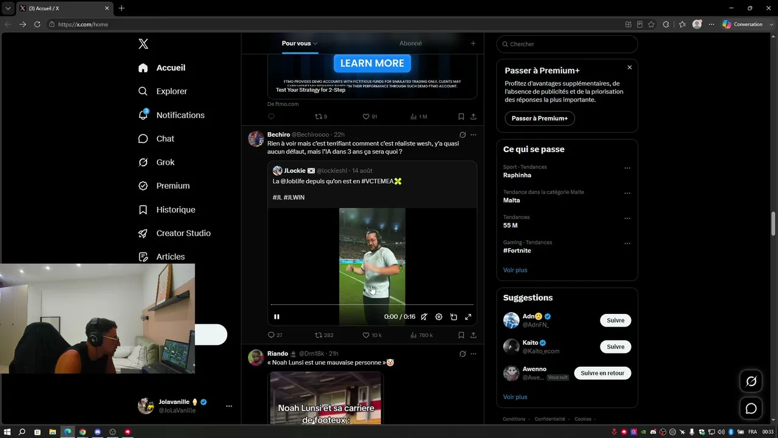Open Notifications with the bell icon
The image size is (778, 438).
(171, 115)
